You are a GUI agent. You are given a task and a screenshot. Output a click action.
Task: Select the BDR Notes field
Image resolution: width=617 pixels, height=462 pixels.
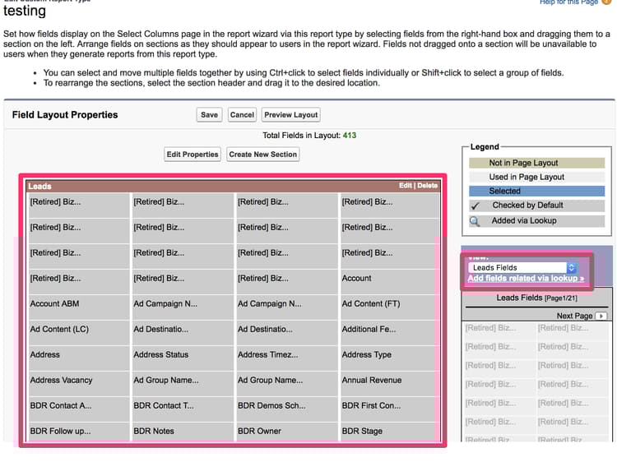point(182,432)
